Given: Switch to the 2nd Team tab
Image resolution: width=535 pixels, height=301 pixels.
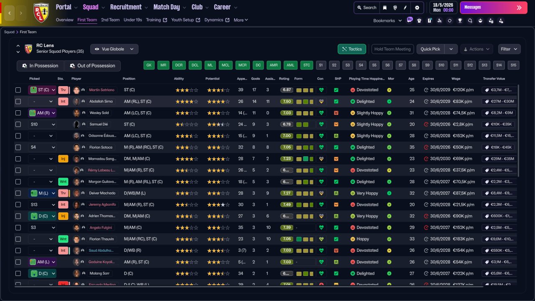Looking at the screenshot, I should pyautogui.click(x=110, y=20).
